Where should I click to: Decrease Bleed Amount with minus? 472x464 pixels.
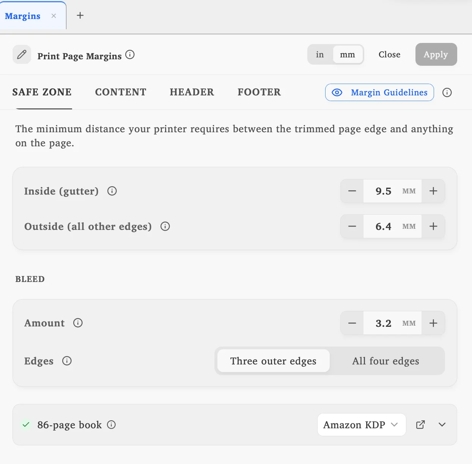352,323
